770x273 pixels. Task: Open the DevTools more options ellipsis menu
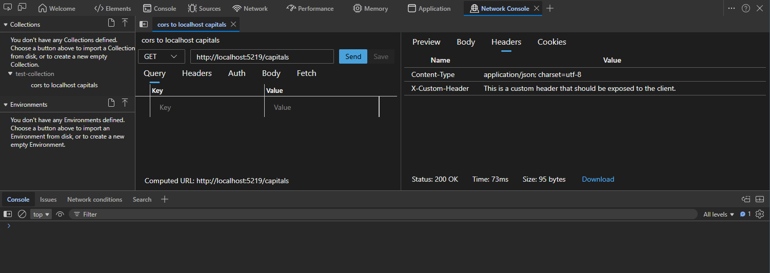point(732,8)
